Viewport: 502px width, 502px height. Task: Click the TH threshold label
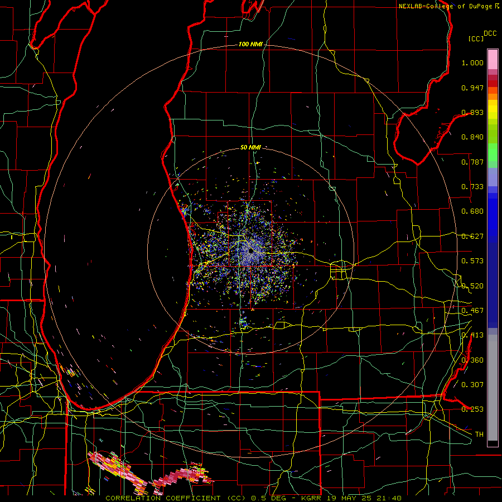[479, 435]
